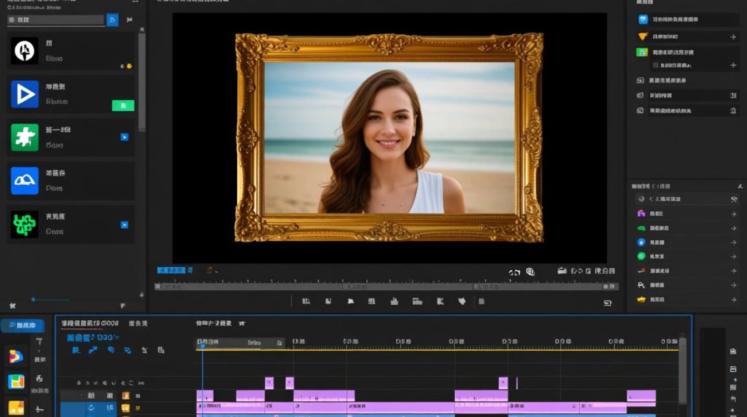The image size is (747, 417).
Task: Click the framed portrait in the preview monitor
Action: (x=389, y=137)
